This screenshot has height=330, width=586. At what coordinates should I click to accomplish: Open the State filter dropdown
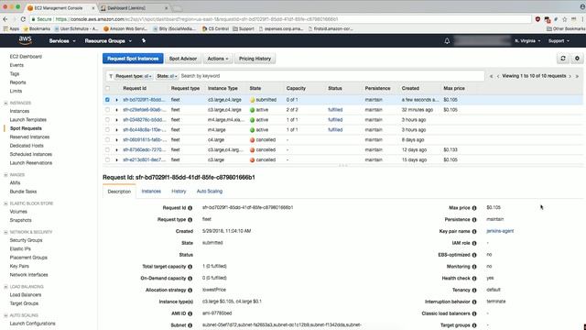167,76
